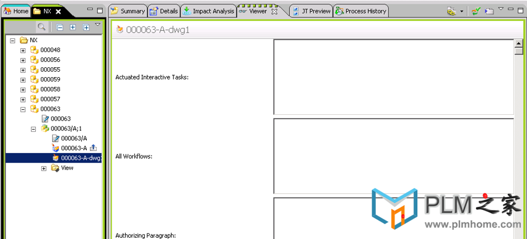527x239 pixels.
Task: Select the 000063 item master form
Action: 56,119
